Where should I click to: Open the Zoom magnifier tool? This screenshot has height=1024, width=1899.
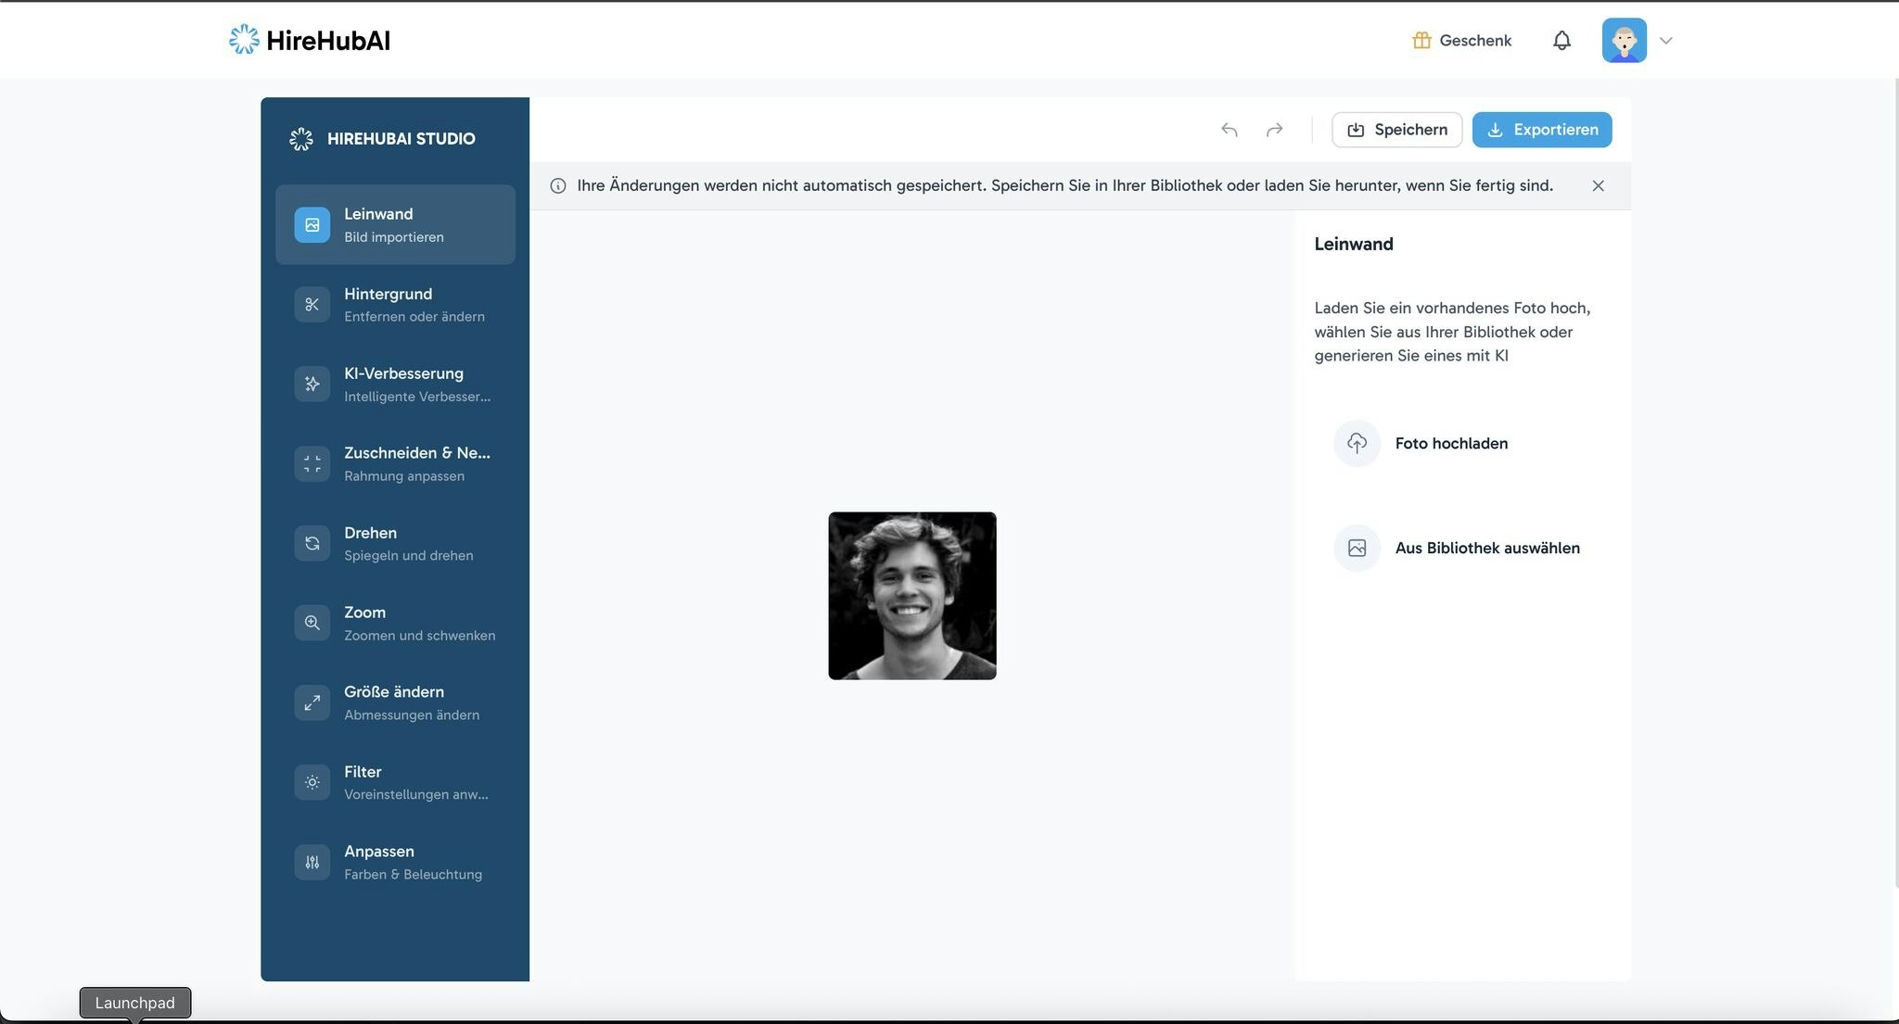click(312, 623)
